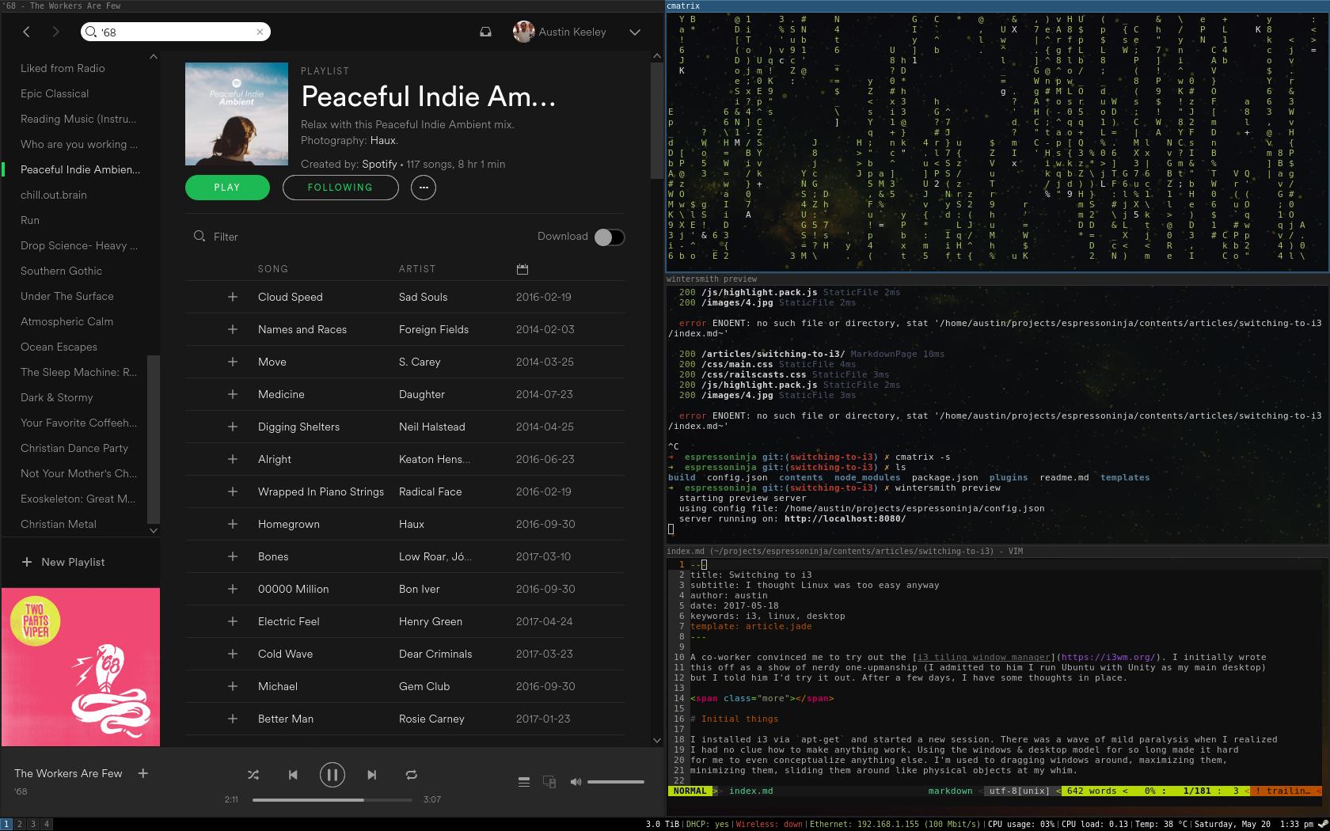
Task: Open the '68 album art thumbnail
Action: click(81, 667)
